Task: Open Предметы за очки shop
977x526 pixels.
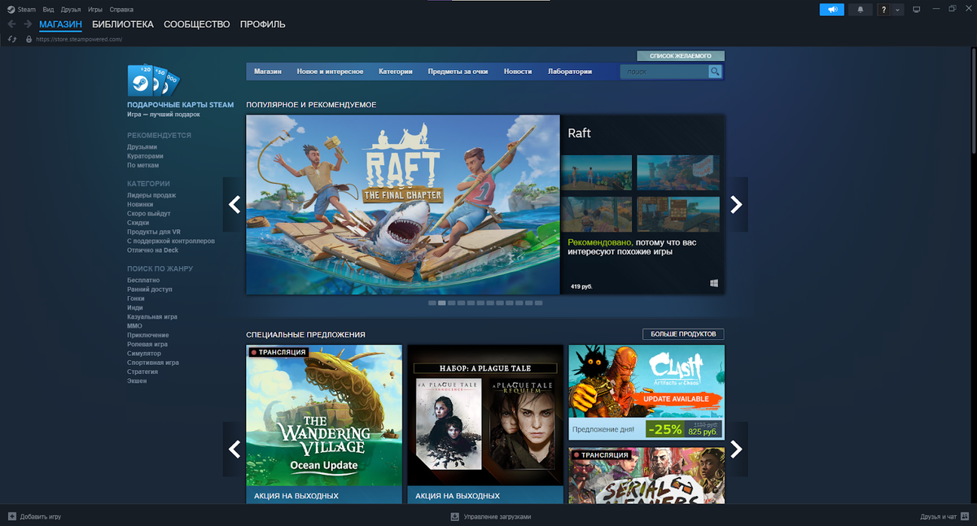Action: (x=458, y=72)
